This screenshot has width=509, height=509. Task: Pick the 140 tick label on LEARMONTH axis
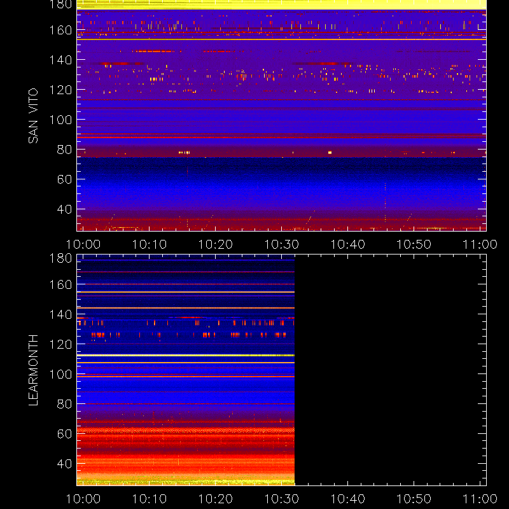[60, 314]
